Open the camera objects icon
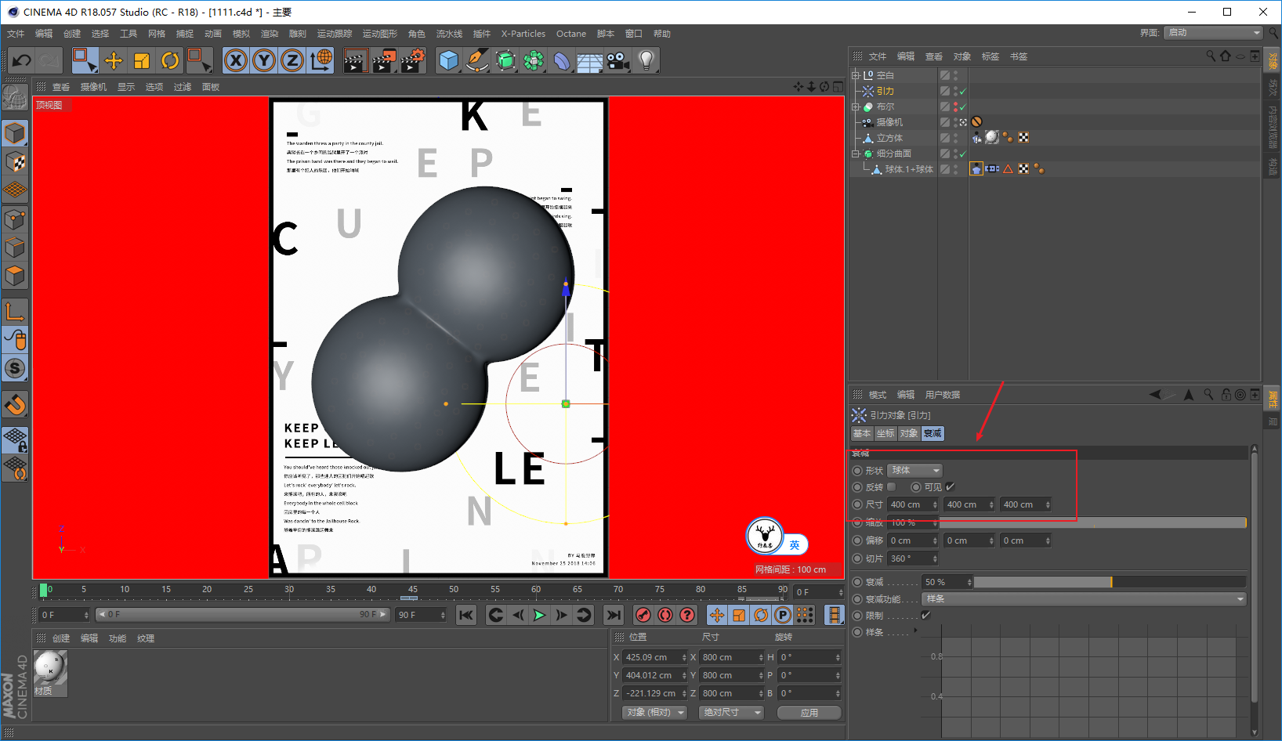This screenshot has width=1282, height=741. click(x=618, y=60)
